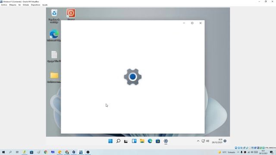
Task: Maximize the loading Settings window
Action: coord(192,23)
